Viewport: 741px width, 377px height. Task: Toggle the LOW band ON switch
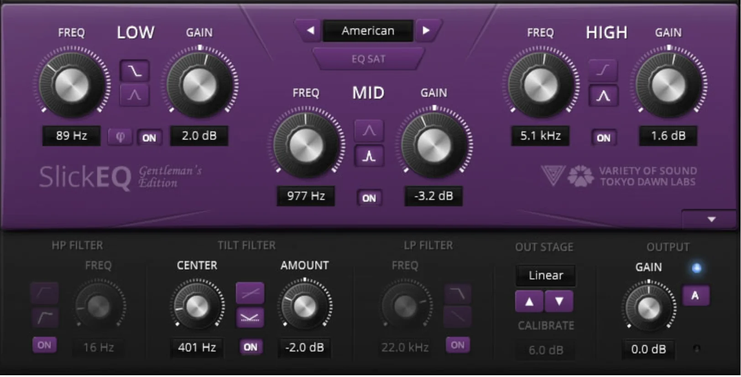point(149,138)
